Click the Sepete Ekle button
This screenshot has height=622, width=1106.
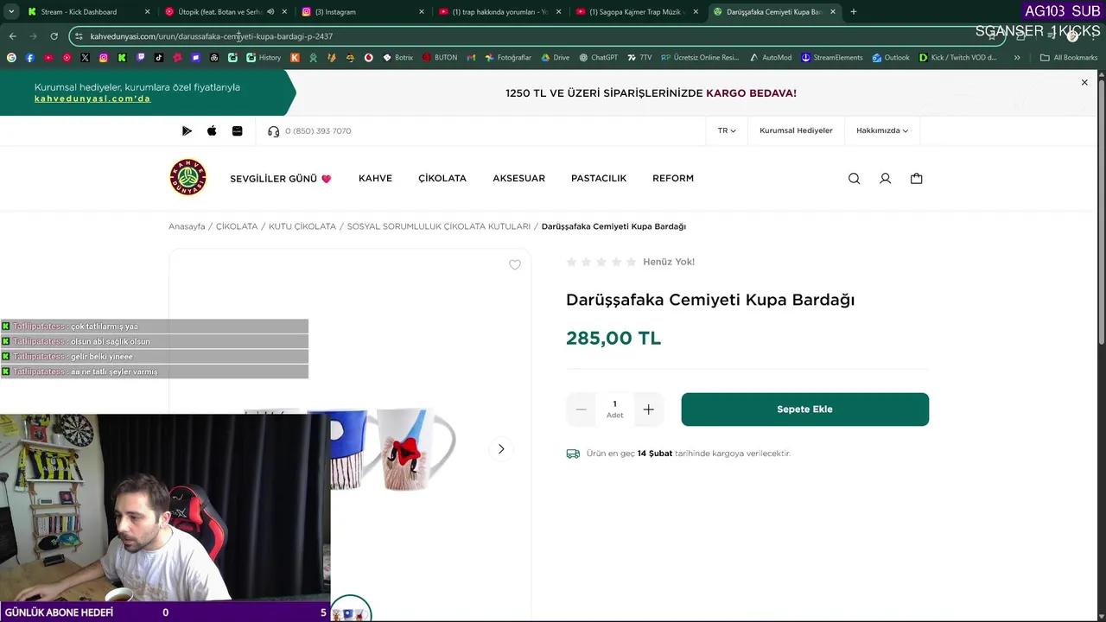(x=804, y=409)
